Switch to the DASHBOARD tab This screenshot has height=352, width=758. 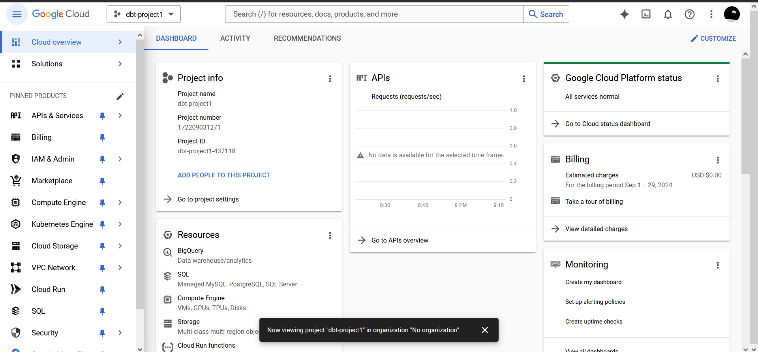pyautogui.click(x=176, y=38)
